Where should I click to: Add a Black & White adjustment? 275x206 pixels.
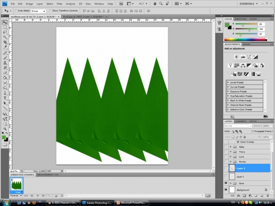pyautogui.click(x=249, y=65)
